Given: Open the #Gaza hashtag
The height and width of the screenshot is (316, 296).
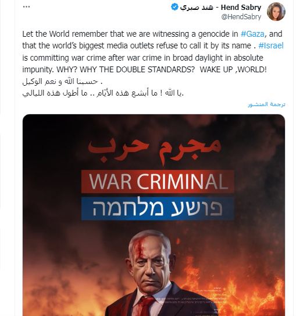Looking at the screenshot, I should point(252,34).
